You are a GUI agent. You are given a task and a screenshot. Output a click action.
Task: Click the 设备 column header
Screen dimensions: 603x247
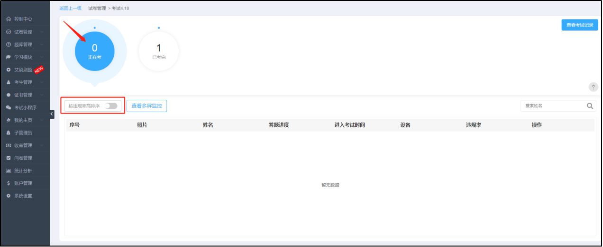(405, 125)
